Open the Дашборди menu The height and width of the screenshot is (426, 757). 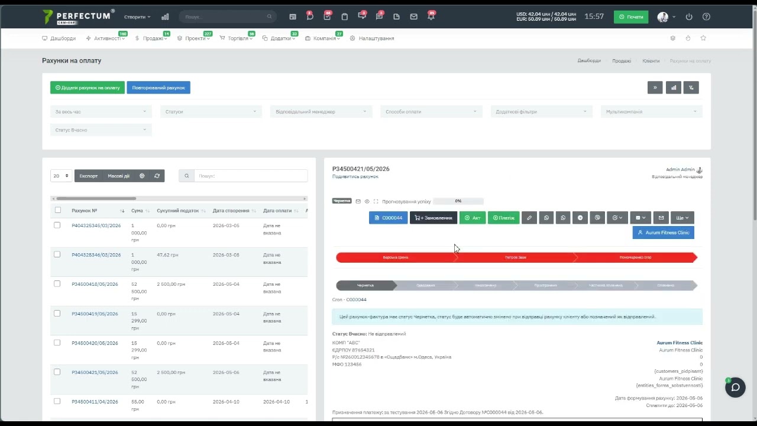tap(59, 38)
